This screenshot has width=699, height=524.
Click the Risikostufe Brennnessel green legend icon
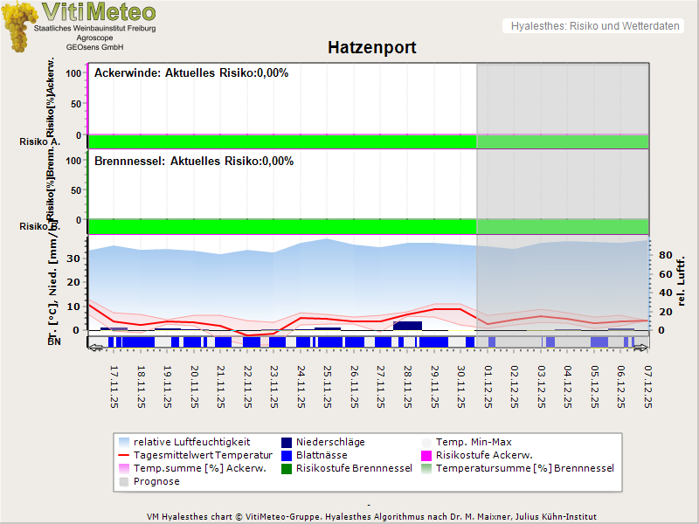[x=287, y=468]
